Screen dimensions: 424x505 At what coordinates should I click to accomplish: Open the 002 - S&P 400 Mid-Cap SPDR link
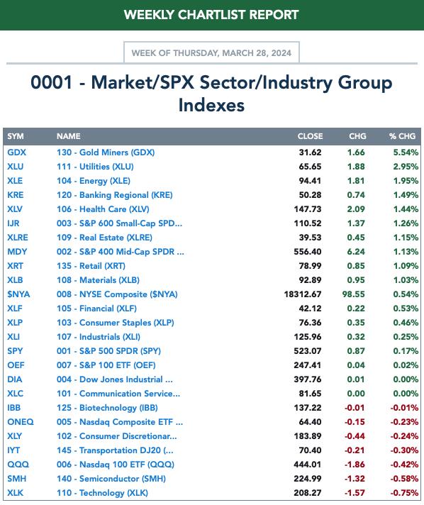121,252
